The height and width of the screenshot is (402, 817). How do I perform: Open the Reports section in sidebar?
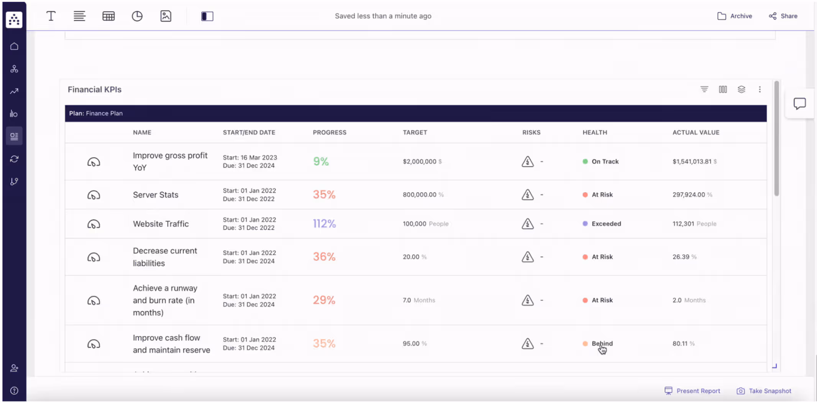[x=14, y=135]
